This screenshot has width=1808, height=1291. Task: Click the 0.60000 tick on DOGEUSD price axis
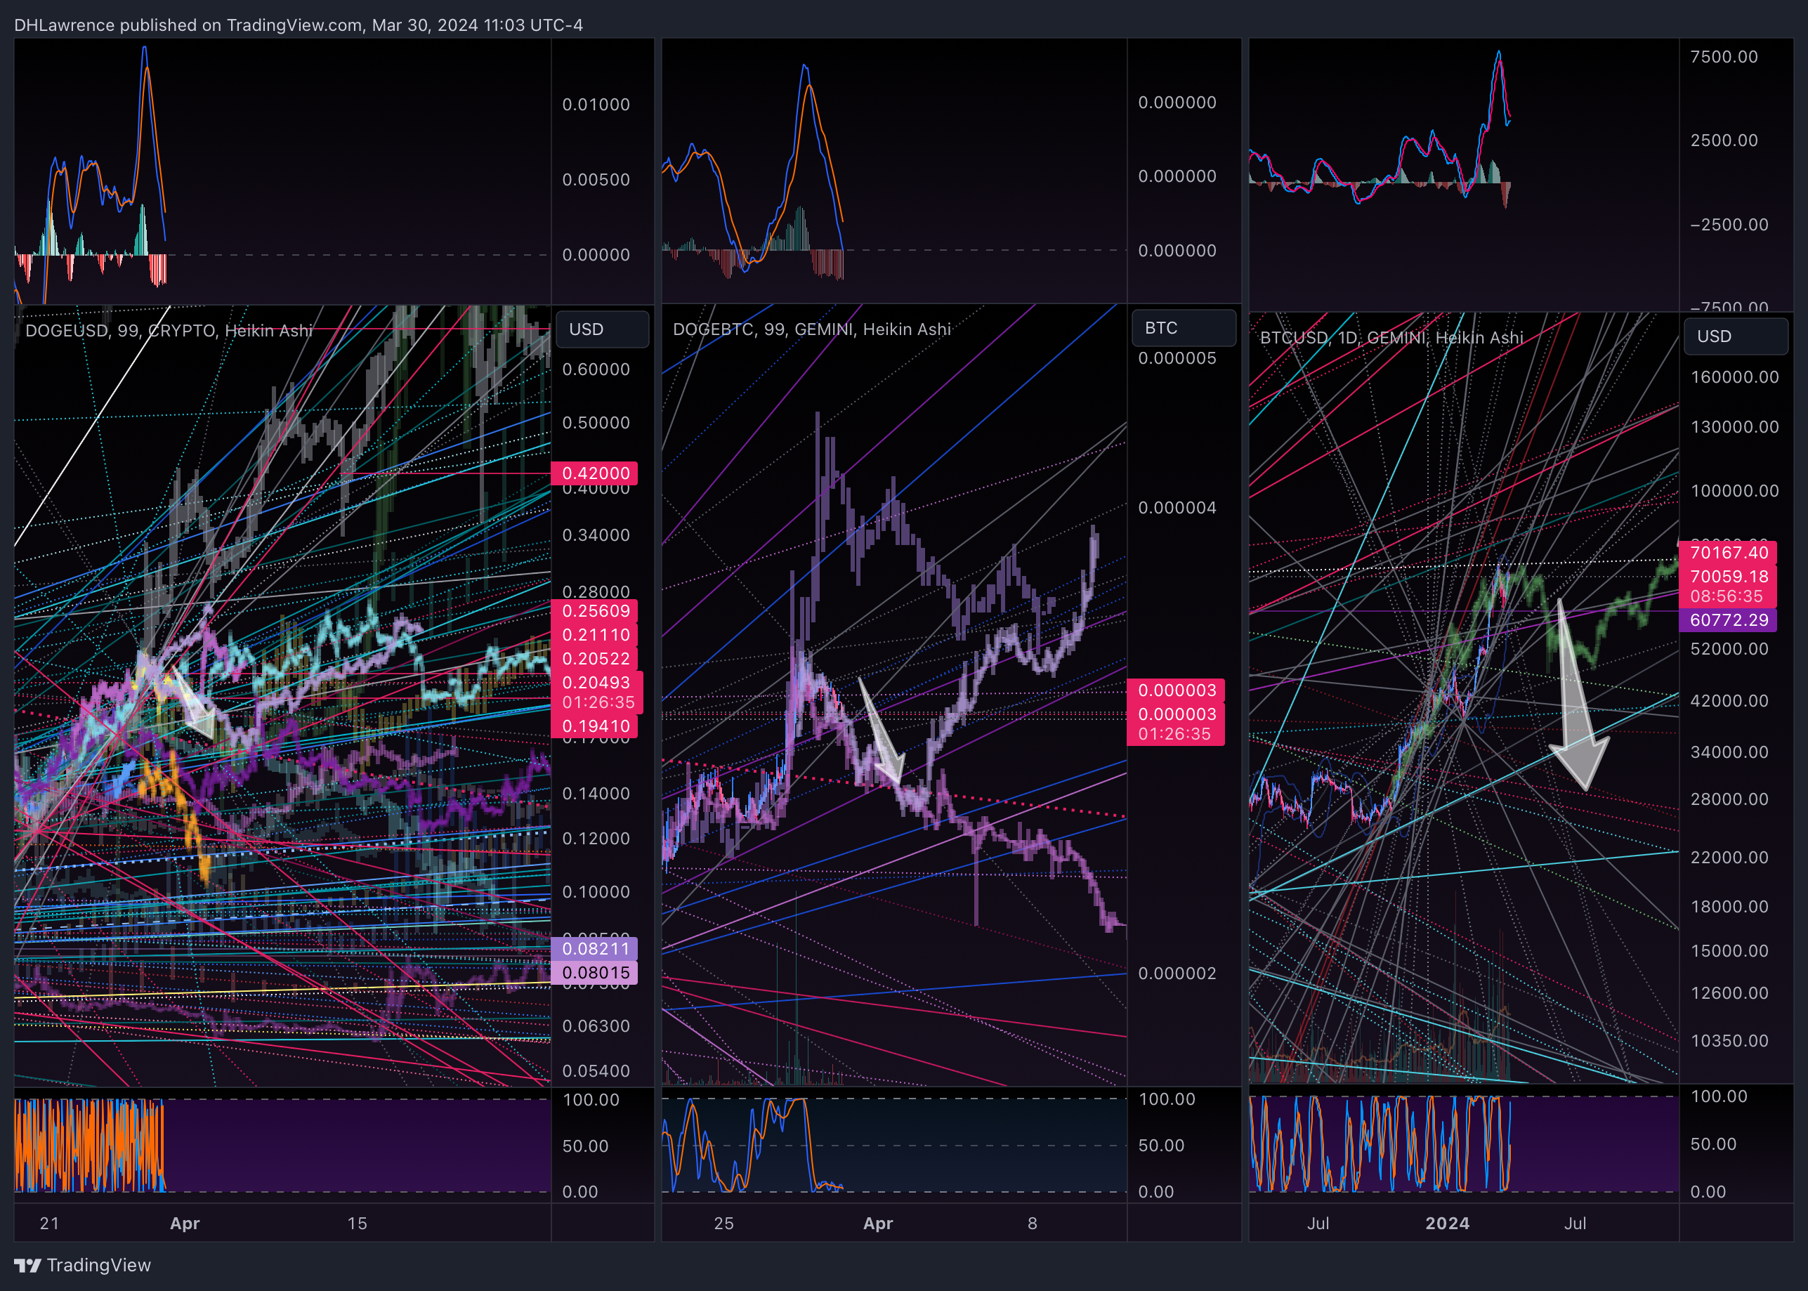tap(596, 369)
